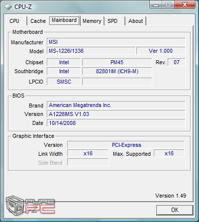Click the Max. Supported value x16
This screenshot has width=199, height=222.
coord(169,153)
